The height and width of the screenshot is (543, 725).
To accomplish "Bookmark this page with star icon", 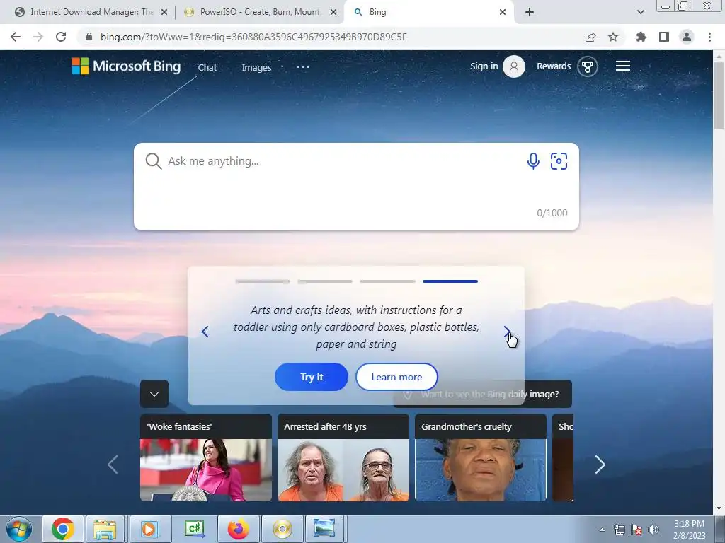I will [613, 37].
